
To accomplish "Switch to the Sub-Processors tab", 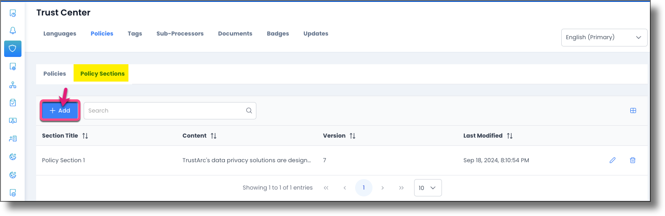I will click(180, 33).
